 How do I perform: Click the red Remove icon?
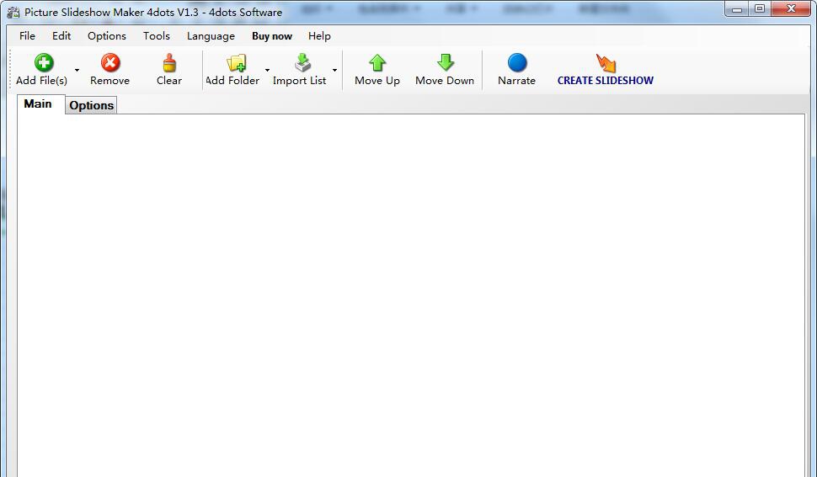110,63
